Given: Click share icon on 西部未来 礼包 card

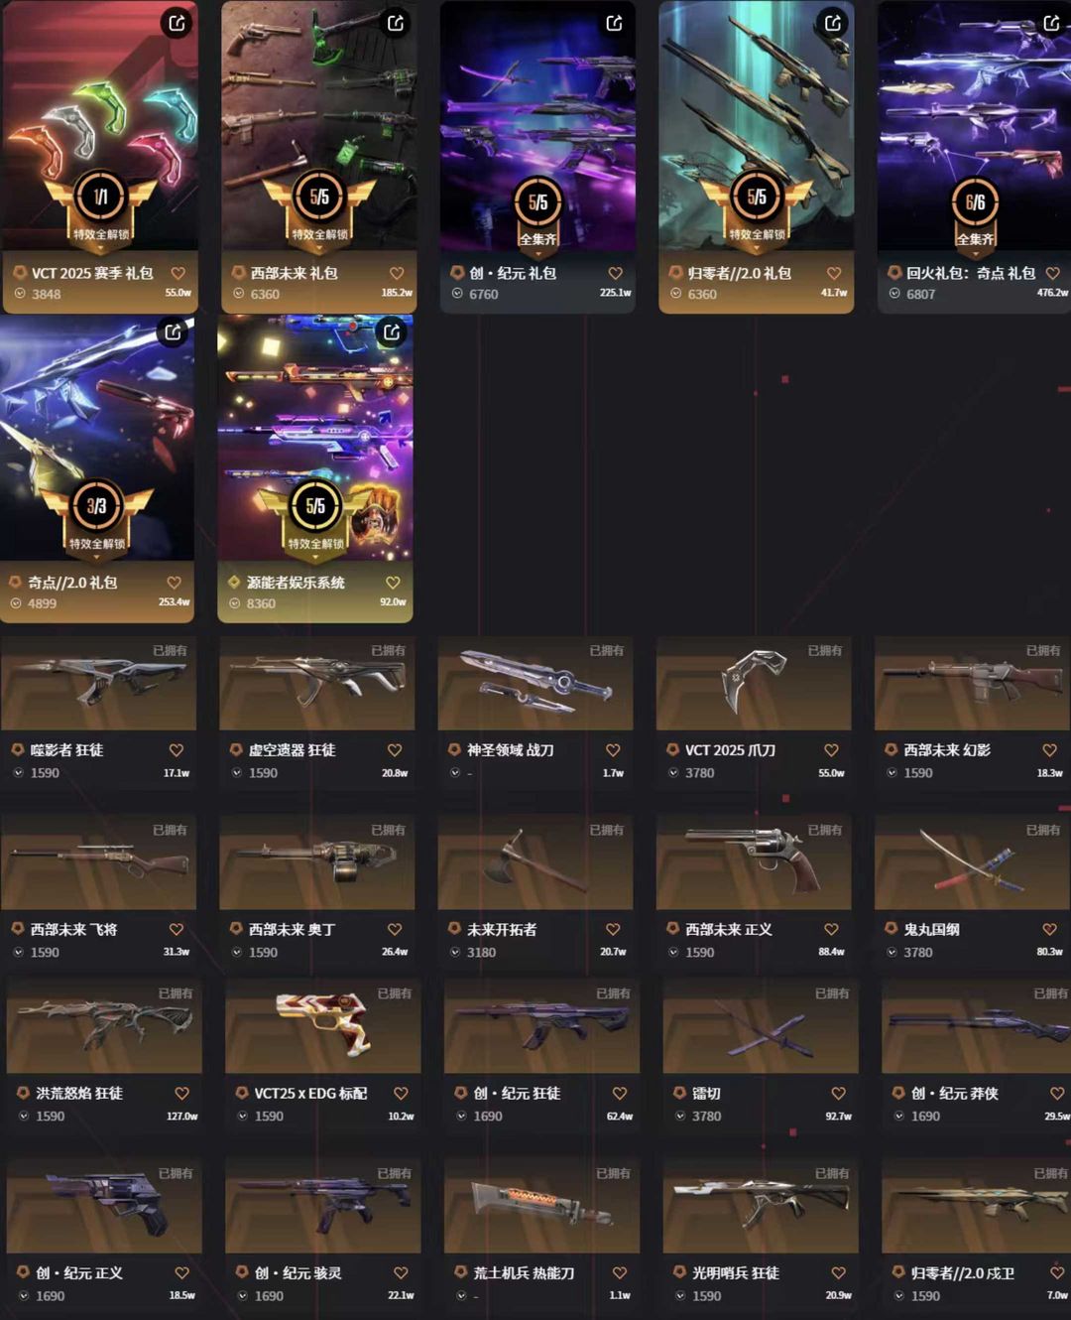Looking at the screenshot, I should tap(396, 23).
